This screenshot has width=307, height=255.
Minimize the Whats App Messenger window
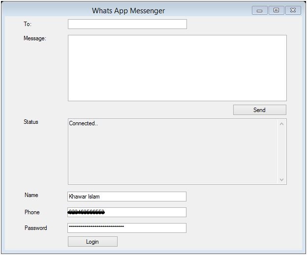point(260,10)
